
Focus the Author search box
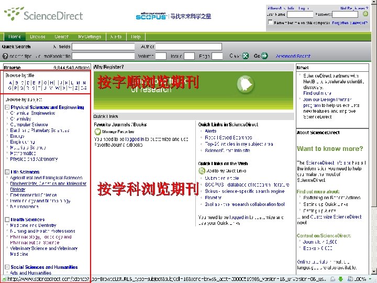tap(188, 47)
